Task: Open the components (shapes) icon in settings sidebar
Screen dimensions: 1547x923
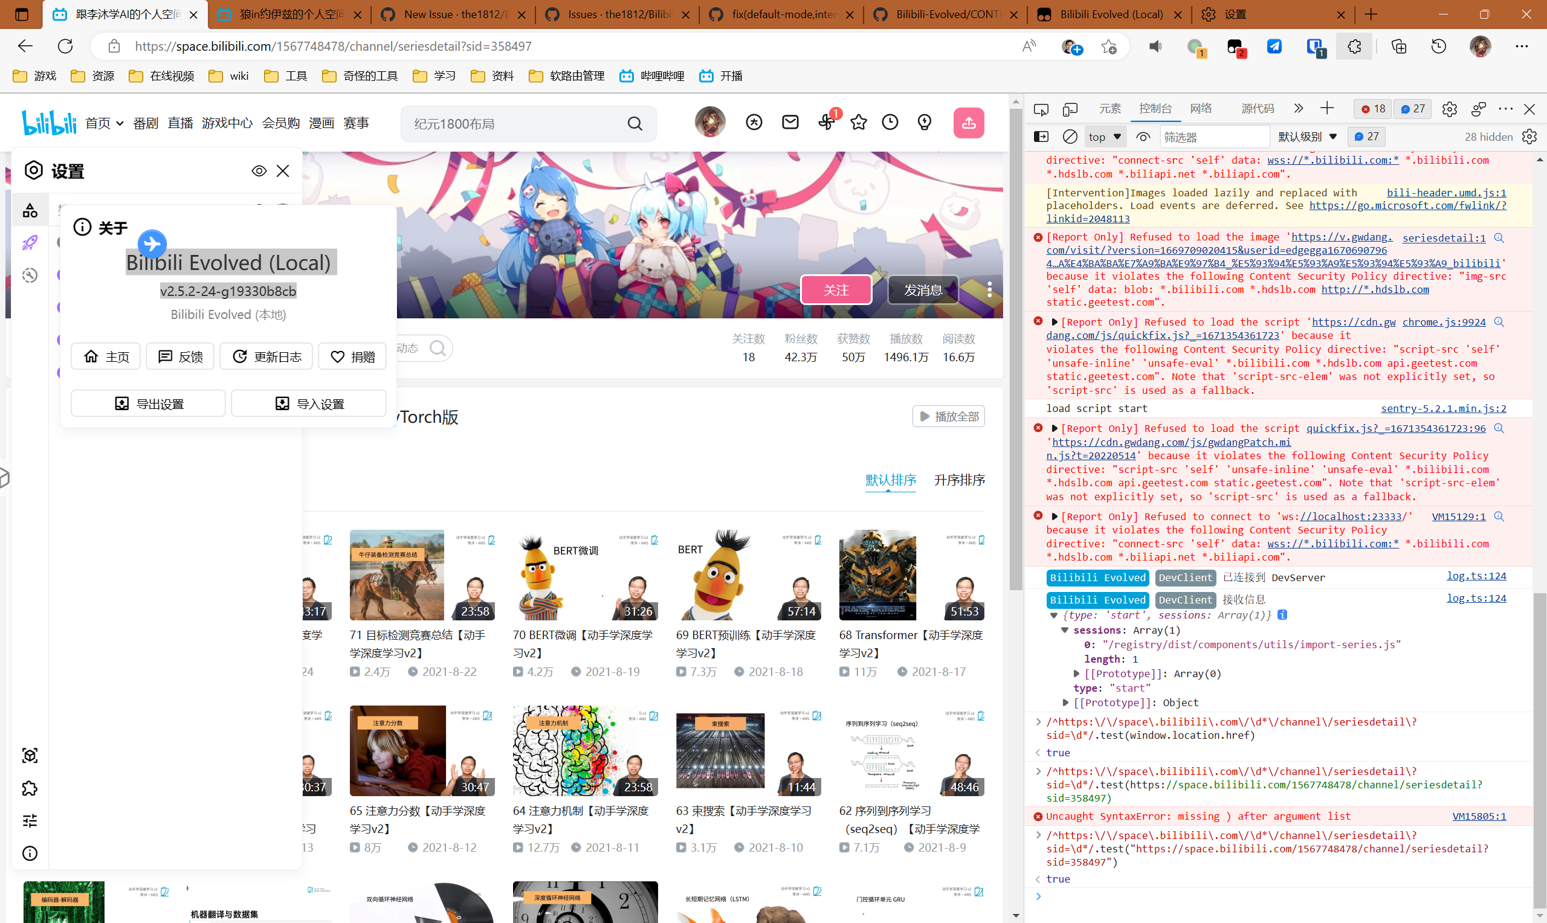Action: (29, 210)
